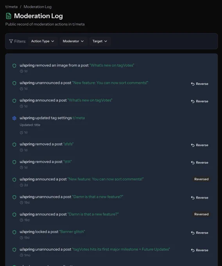Open the Moderator filter dropdown
This screenshot has width=222, height=266.
[73, 41]
